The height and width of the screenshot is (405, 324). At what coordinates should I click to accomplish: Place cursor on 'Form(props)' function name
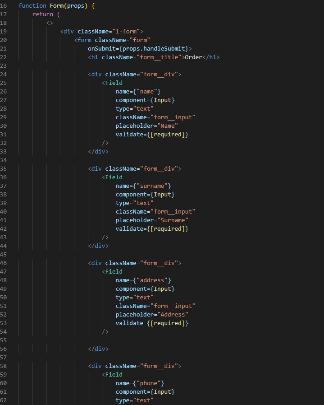click(x=68, y=6)
